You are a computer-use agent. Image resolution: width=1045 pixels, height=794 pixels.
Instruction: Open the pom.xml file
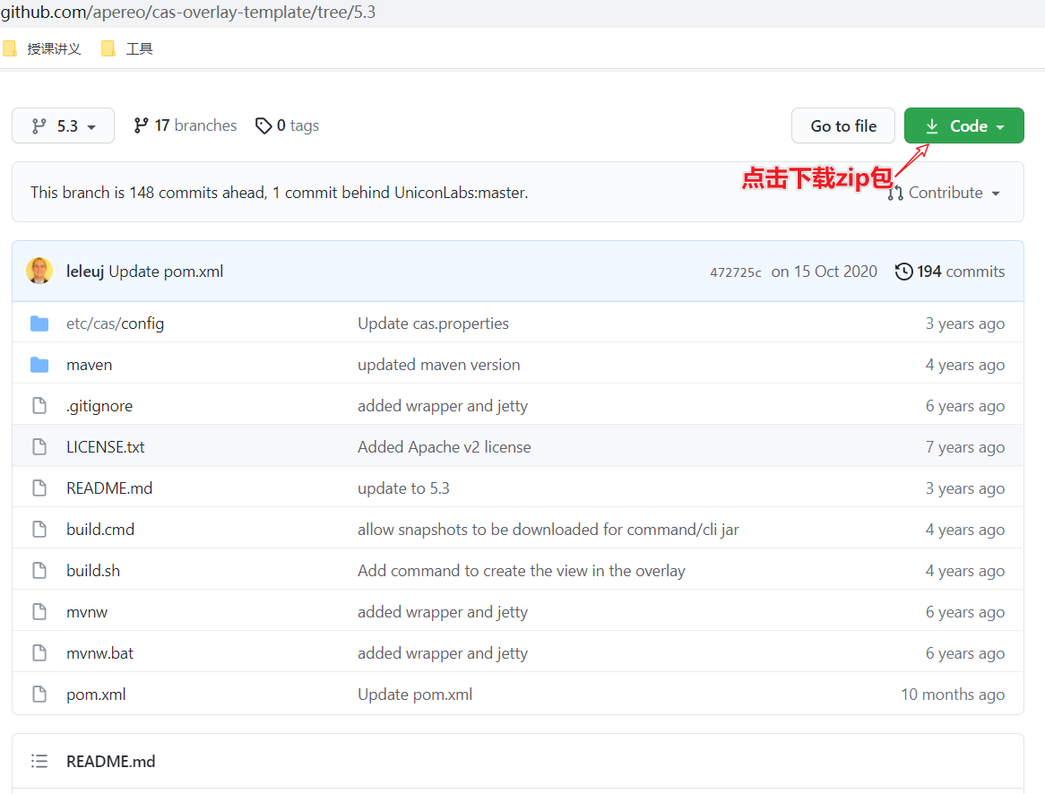click(96, 695)
